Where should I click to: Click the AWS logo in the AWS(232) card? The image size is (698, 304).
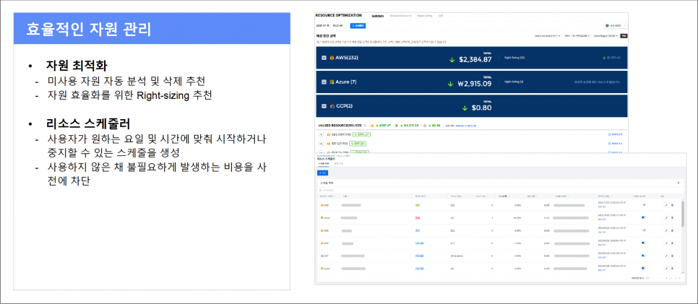click(332, 58)
